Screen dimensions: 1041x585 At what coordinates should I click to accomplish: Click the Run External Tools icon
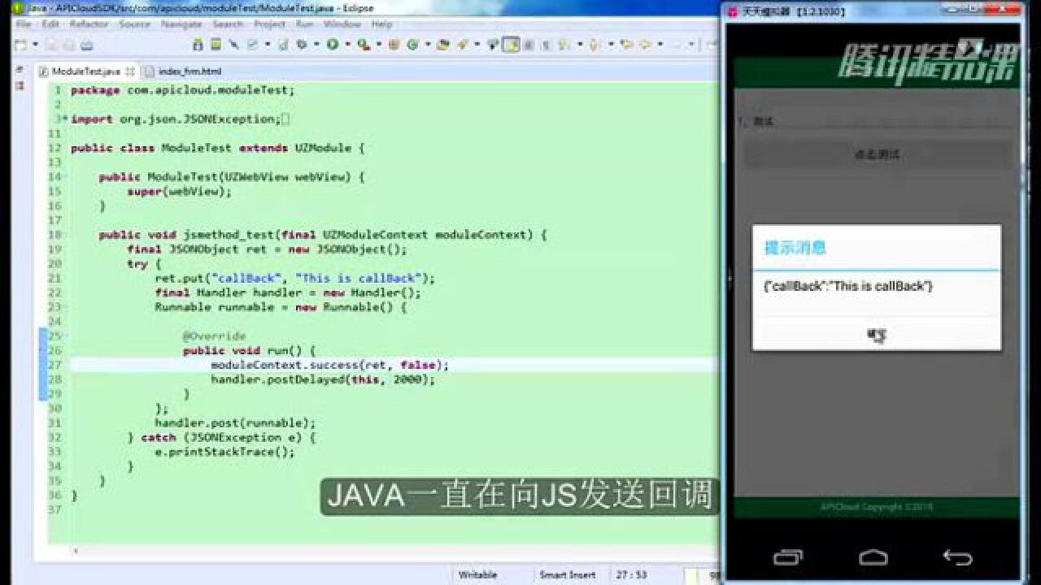click(363, 45)
